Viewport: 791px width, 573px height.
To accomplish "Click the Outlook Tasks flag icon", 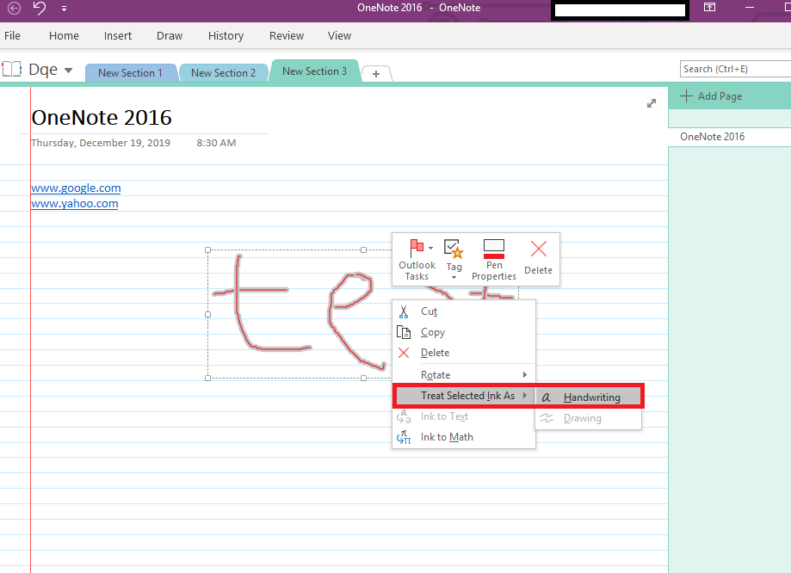I will pos(417,248).
